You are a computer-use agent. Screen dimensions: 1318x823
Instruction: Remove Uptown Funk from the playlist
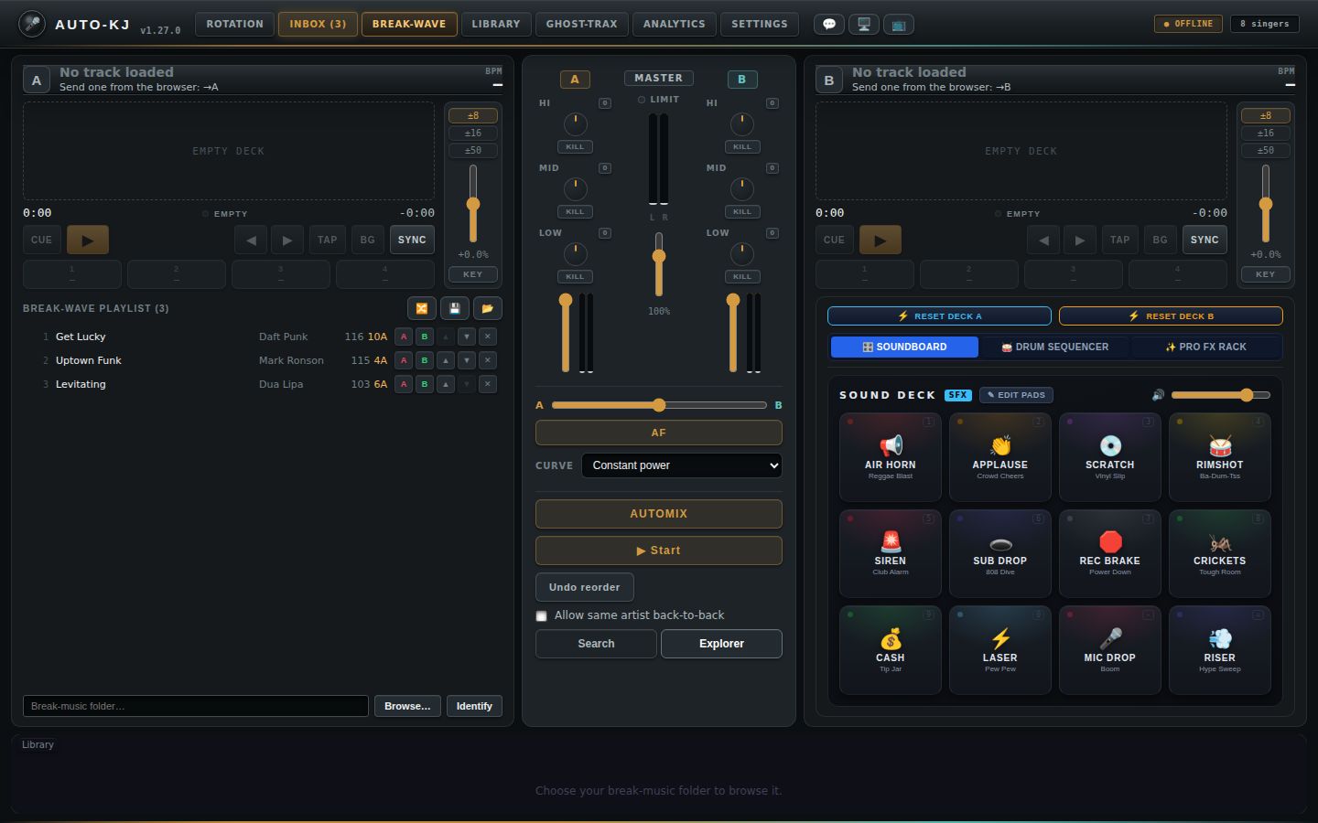488,360
